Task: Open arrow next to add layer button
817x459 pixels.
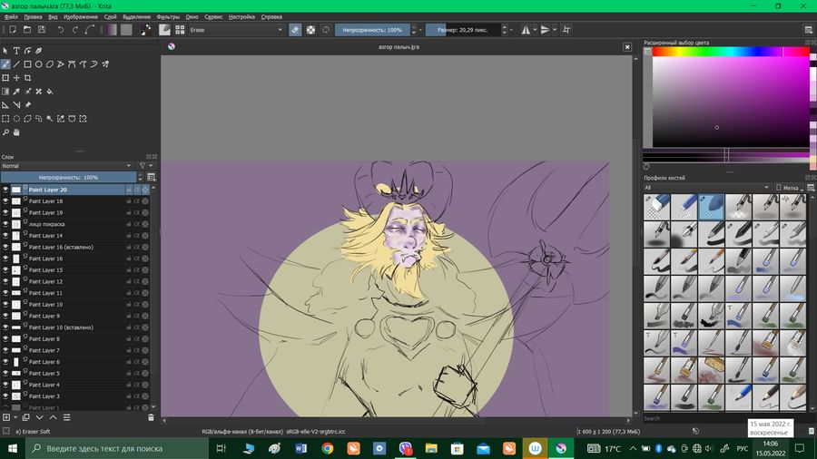Action: tap(15, 417)
